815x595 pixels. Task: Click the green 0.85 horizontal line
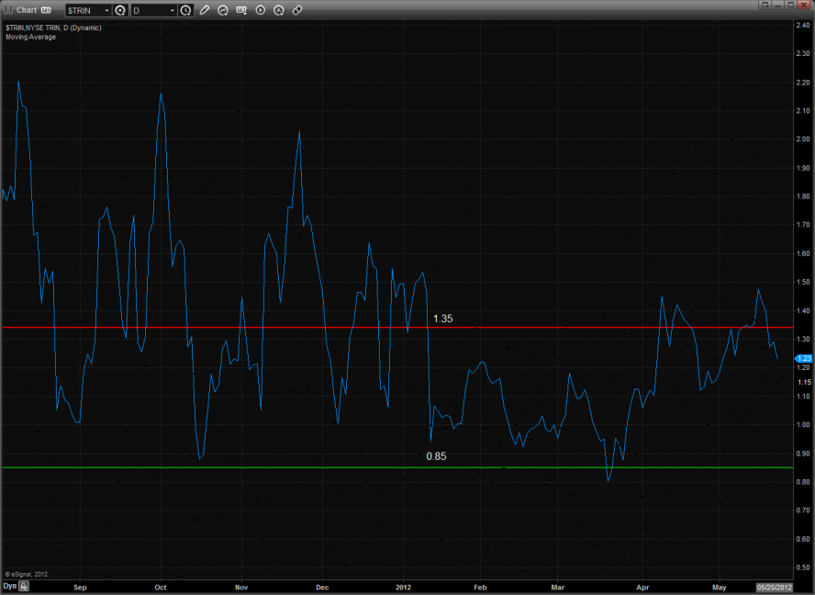(275, 467)
